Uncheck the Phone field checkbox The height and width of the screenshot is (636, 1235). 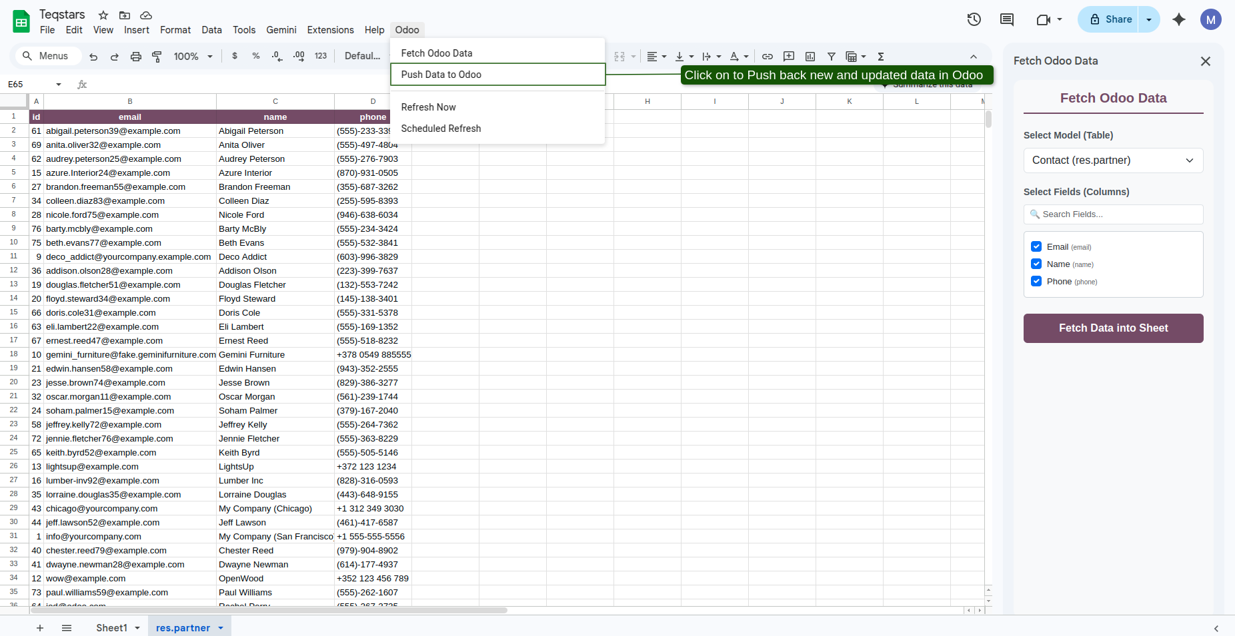[1036, 281]
